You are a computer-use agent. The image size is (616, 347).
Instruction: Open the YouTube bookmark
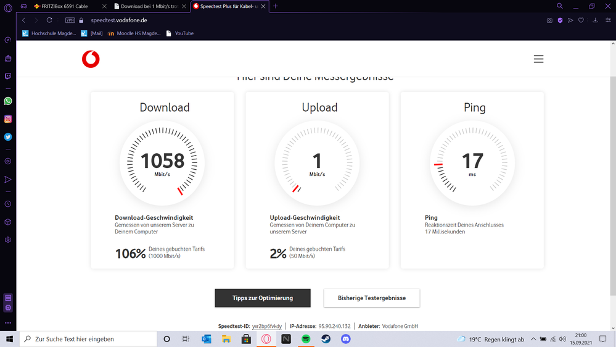[x=180, y=33]
